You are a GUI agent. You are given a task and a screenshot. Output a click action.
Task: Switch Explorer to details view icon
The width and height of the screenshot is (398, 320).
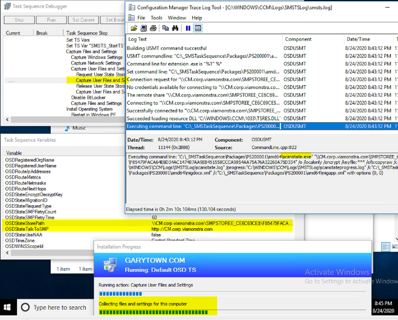click(x=386, y=247)
